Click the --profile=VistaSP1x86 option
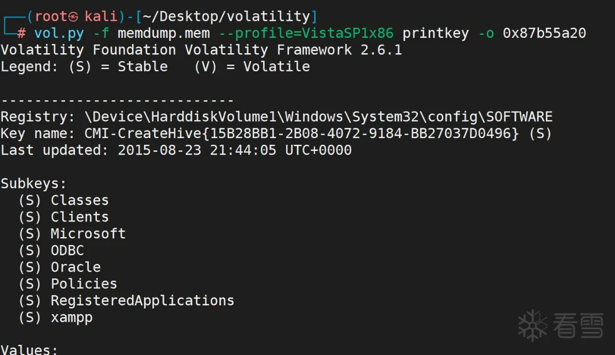Viewport: 615px width, 355px height. 305,34
